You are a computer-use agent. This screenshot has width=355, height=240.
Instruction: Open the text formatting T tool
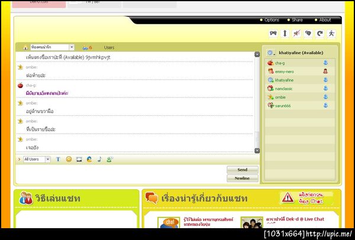58,160
